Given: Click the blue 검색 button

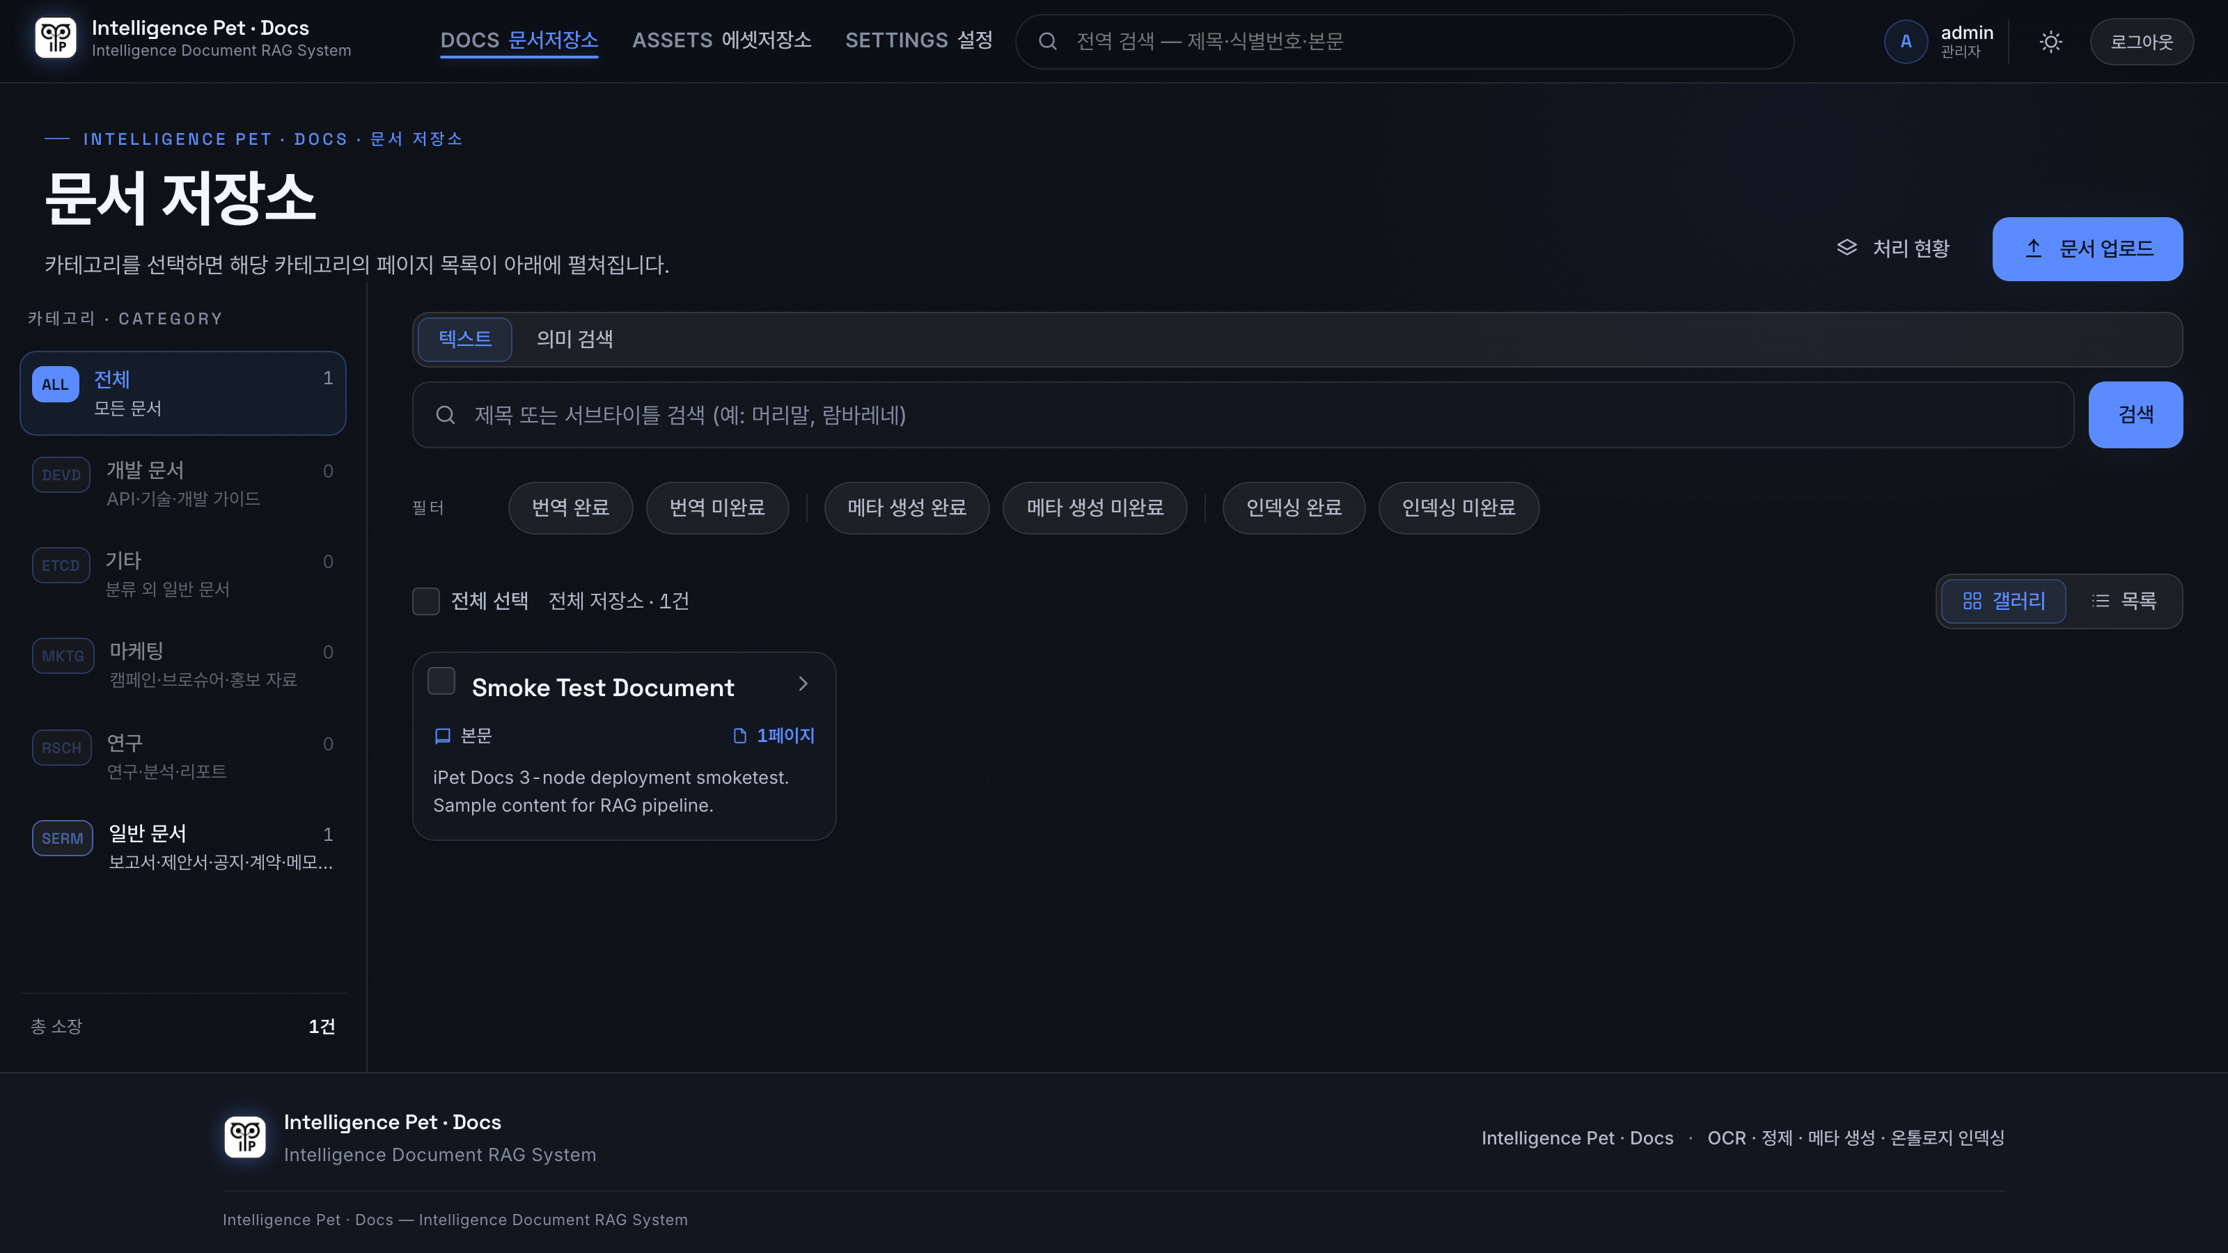Looking at the screenshot, I should [2135, 415].
